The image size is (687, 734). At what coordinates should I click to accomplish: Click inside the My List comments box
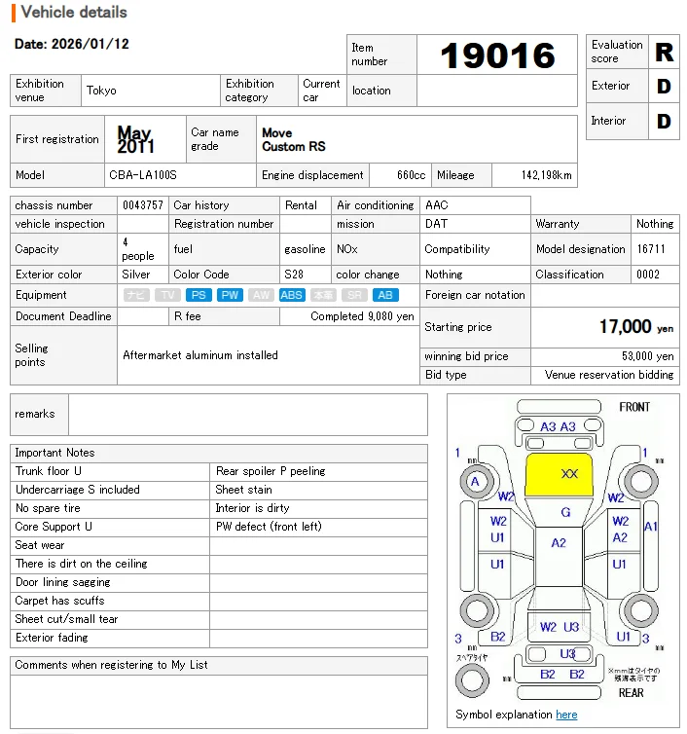pyautogui.click(x=219, y=701)
